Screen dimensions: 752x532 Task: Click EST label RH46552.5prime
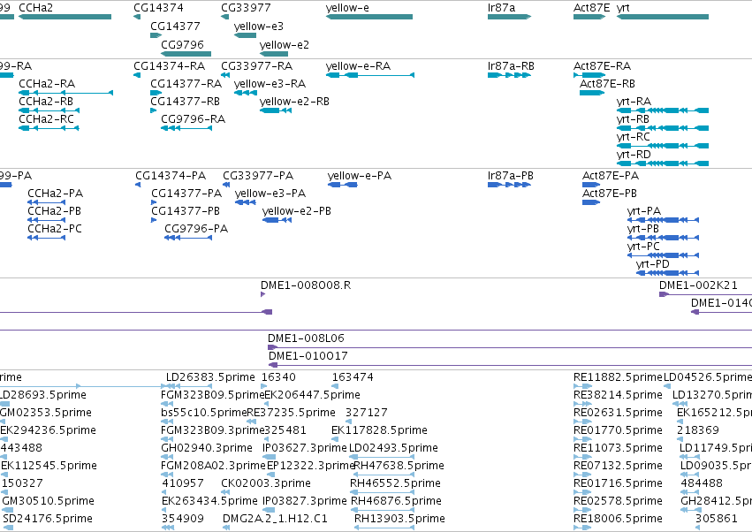[x=395, y=483]
